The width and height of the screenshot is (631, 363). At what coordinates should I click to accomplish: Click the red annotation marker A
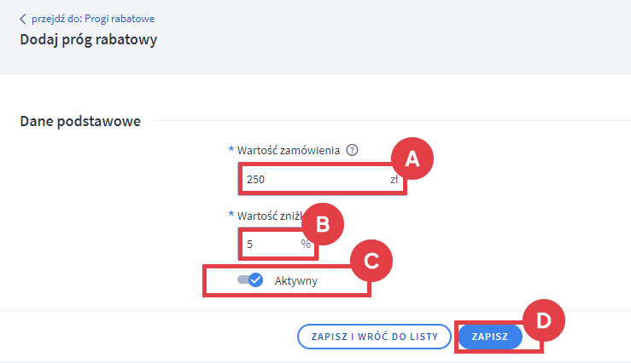coord(412,159)
